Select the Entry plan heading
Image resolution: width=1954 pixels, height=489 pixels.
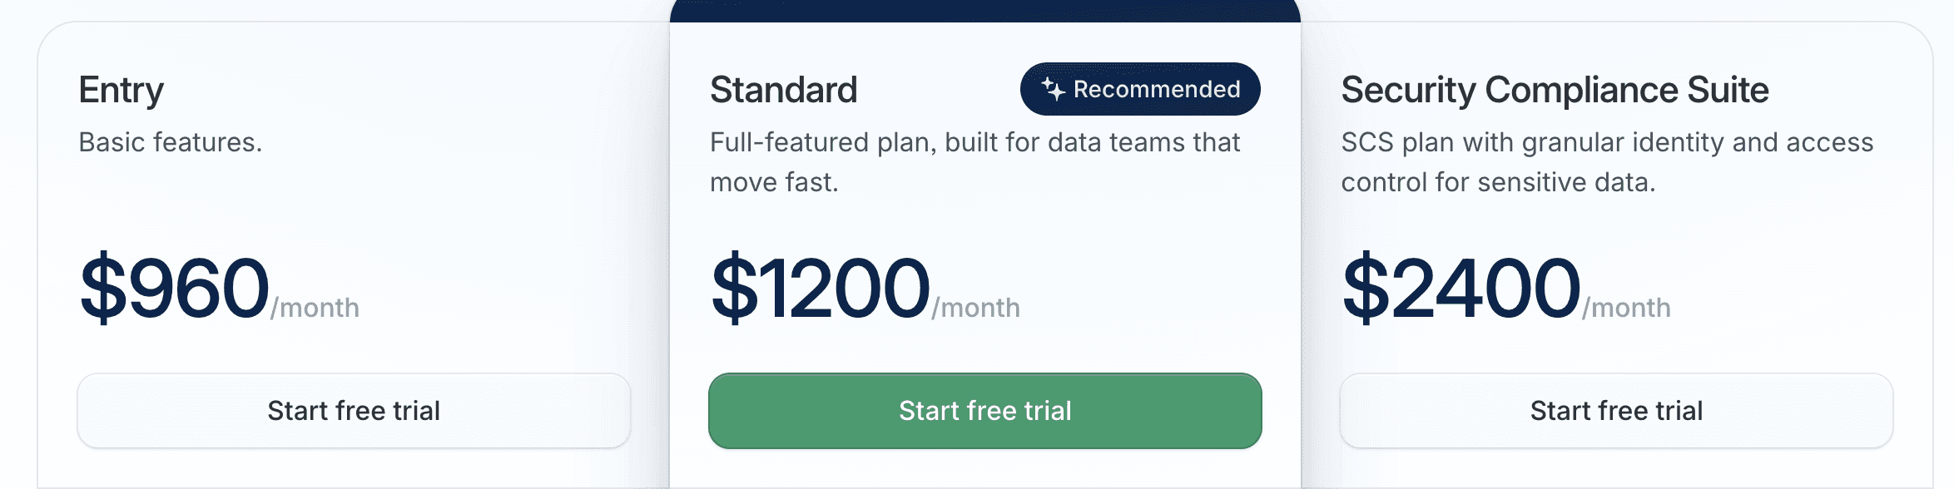pyautogui.click(x=122, y=90)
